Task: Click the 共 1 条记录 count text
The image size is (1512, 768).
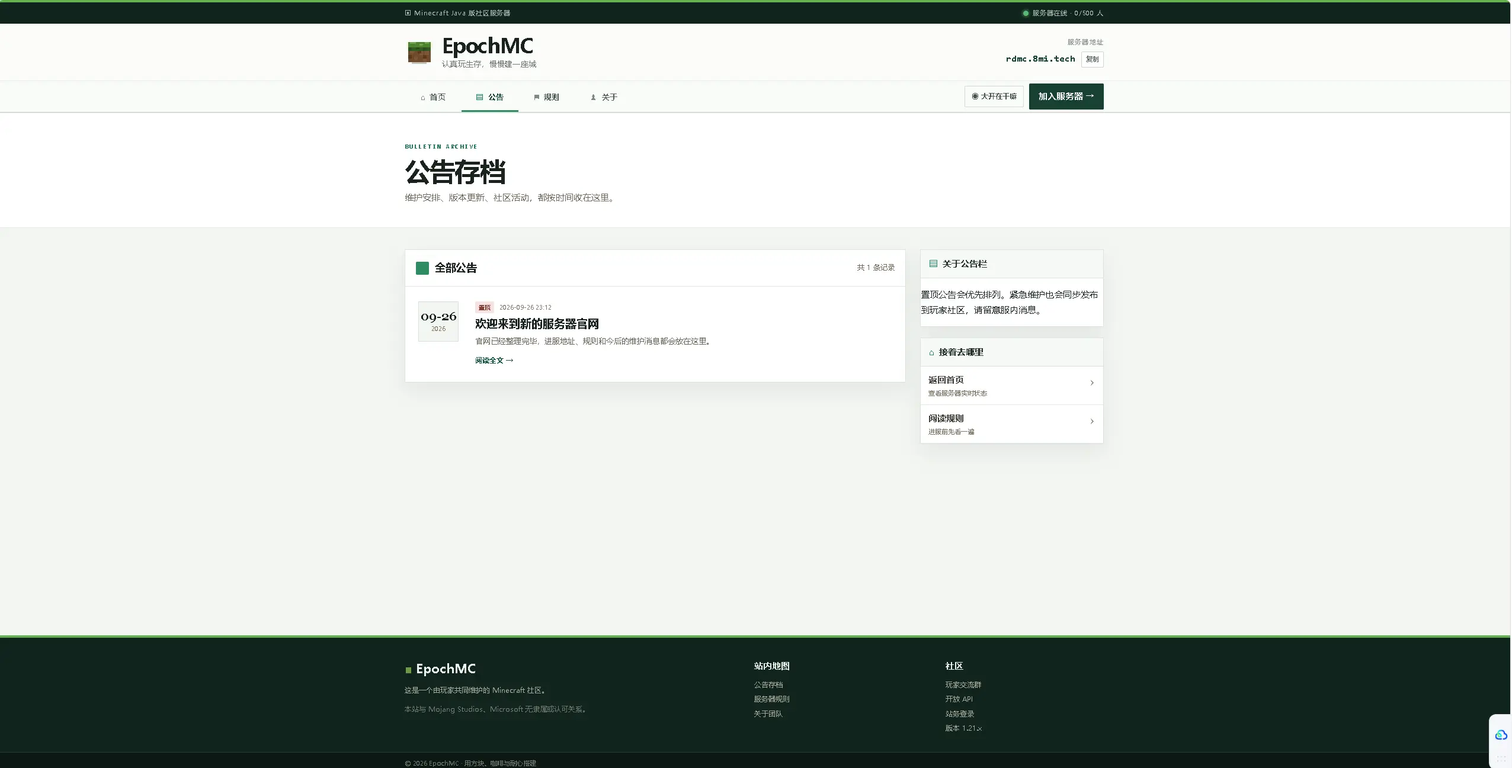Action: [x=876, y=268]
